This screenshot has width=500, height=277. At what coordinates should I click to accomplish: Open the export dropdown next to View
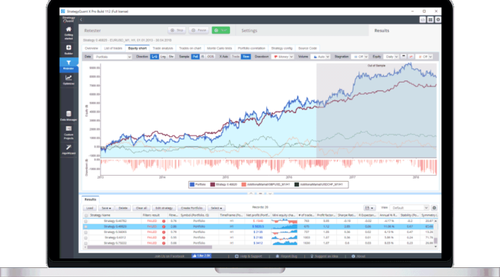369,208
